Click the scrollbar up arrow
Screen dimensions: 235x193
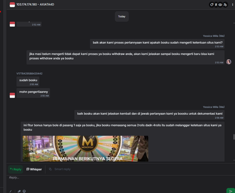point(234,23)
